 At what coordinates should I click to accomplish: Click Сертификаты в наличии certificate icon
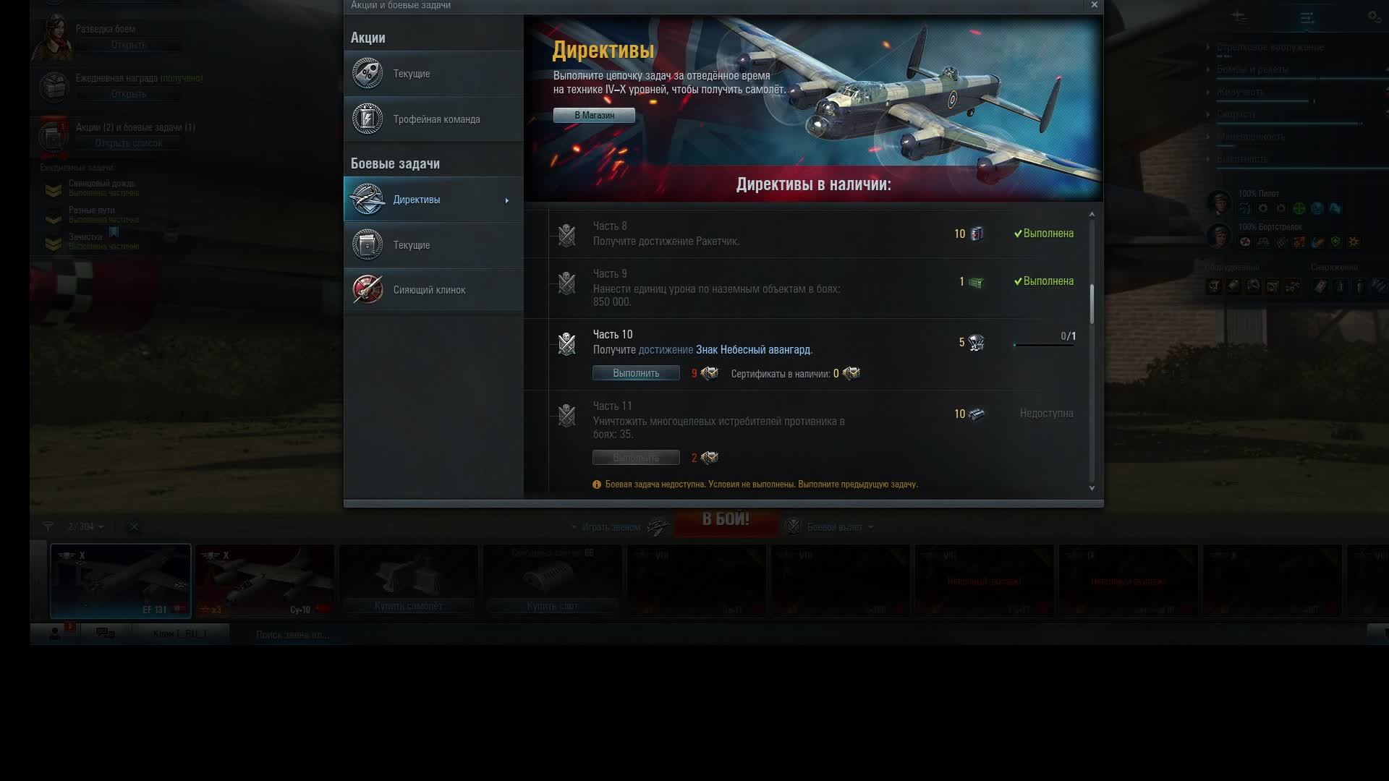[x=851, y=373]
